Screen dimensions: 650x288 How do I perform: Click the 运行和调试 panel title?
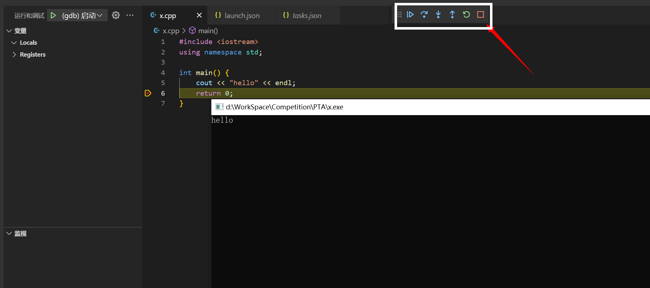29,16
